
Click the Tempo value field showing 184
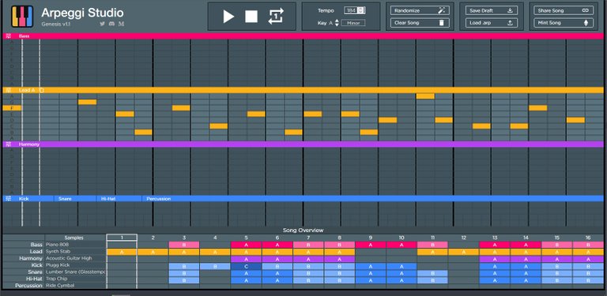point(351,10)
